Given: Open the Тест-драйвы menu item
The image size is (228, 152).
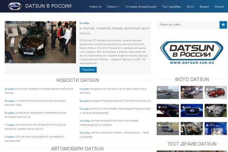Looking at the screenshot, I should [x=171, y=6].
